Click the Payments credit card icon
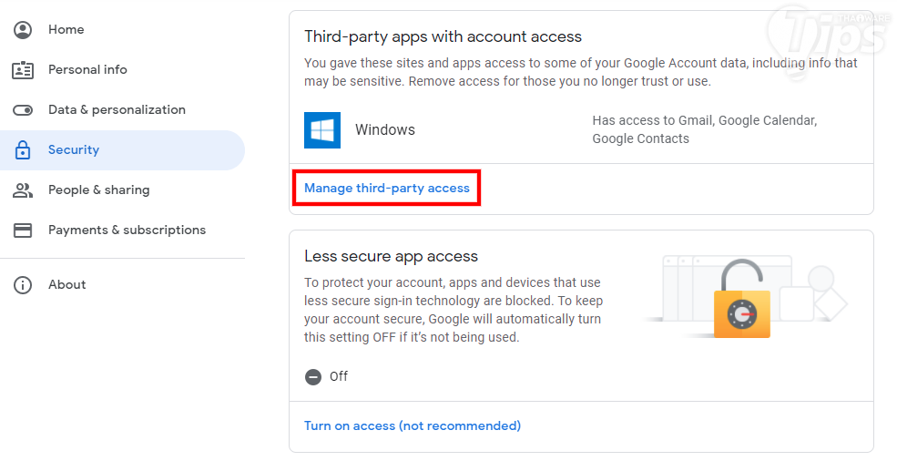 point(23,230)
